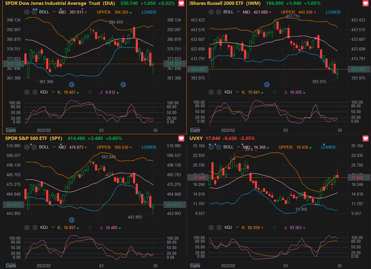Click the 394.459 high label in DIA chart

(x=116, y=22)
